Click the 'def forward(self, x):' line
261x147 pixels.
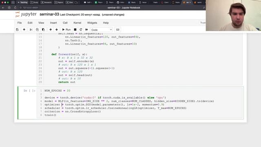point(69,54)
